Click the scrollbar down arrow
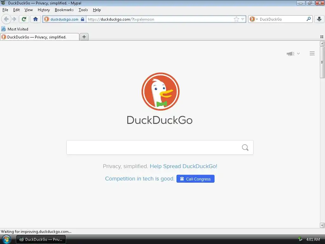The width and height of the screenshot is (325, 244). [322, 225]
